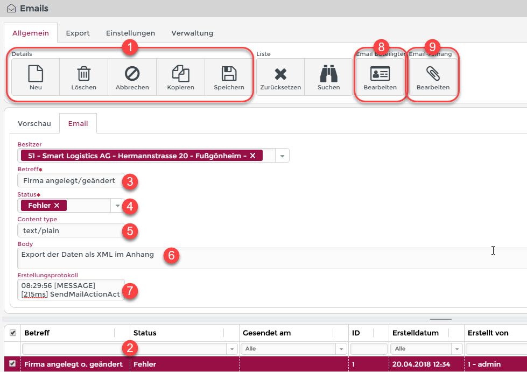The height and width of the screenshot is (372, 527).
Task: Click the Body text area
Action: click(x=269, y=258)
